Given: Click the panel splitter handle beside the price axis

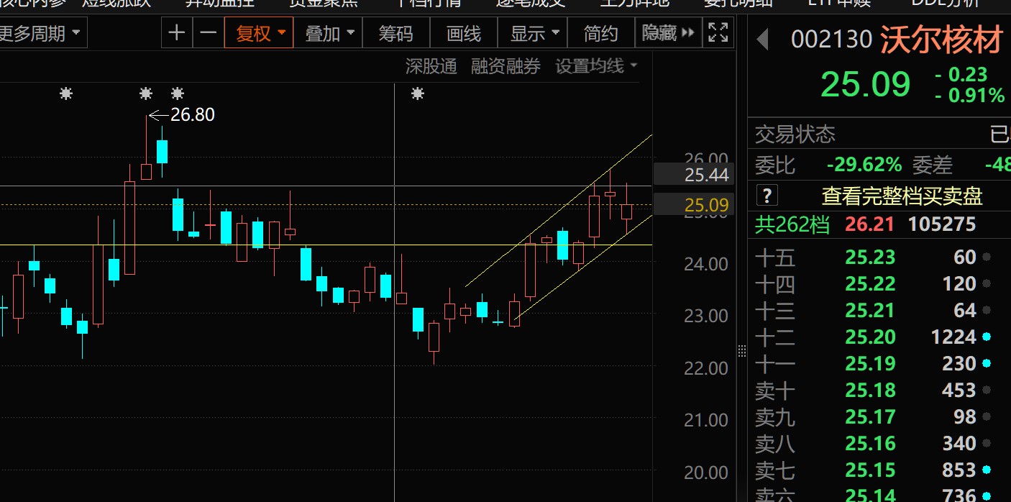Looking at the screenshot, I should 742,350.
